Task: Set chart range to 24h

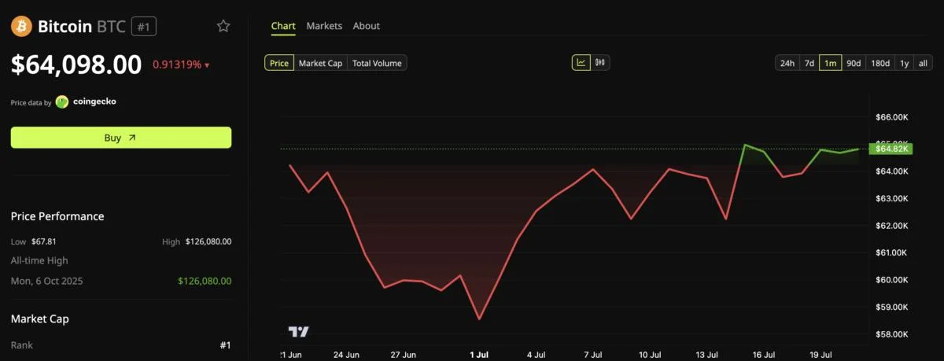Action: [x=787, y=63]
